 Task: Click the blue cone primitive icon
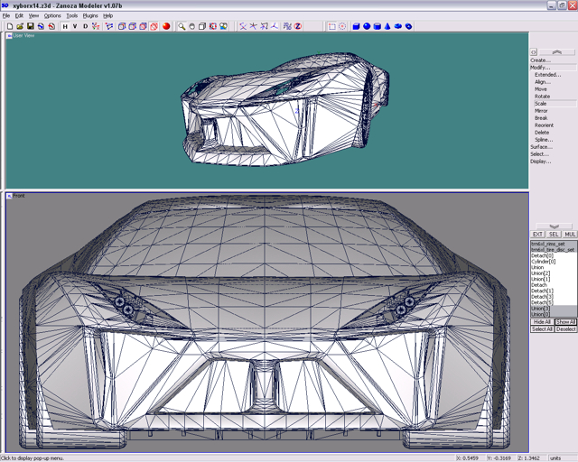(x=388, y=26)
